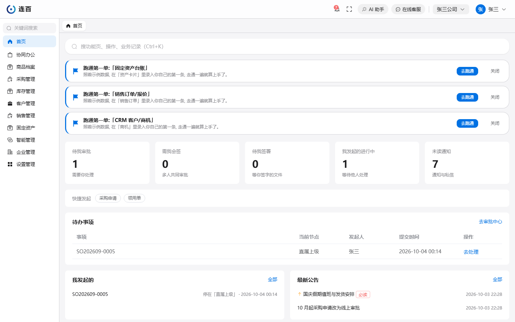Image resolution: width=515 pixels, height=322 pixels.
Task: Open 协同办公 in the sidebar
Action: [30, 55]
